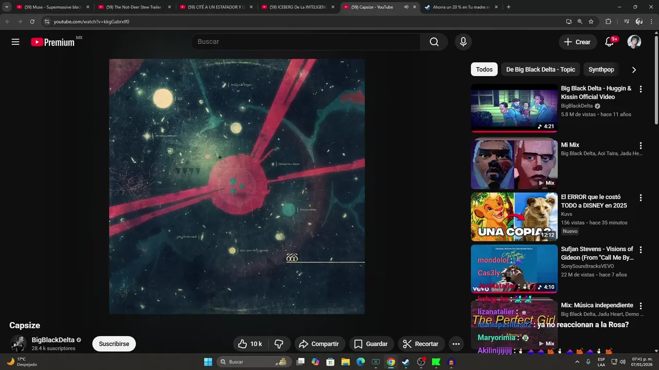This screenshot has height=370, width=659.
Task: Mute the Capsize tab audio
Action: click(406, 7)
